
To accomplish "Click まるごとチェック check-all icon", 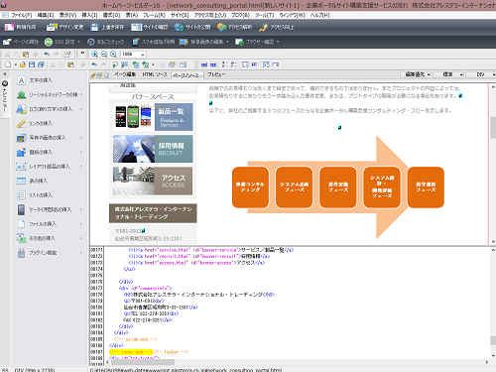I will 91,42.
